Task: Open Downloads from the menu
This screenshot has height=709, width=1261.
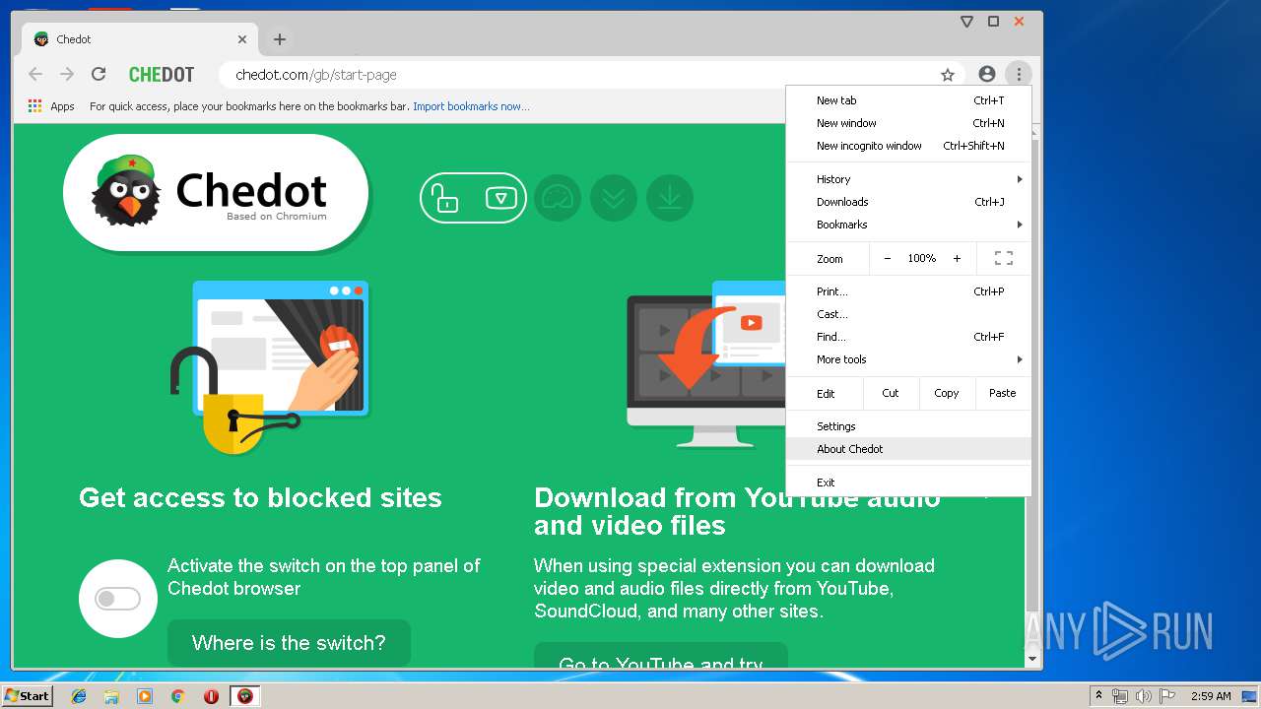Action: pyautogui.click(x=908, y=202)
